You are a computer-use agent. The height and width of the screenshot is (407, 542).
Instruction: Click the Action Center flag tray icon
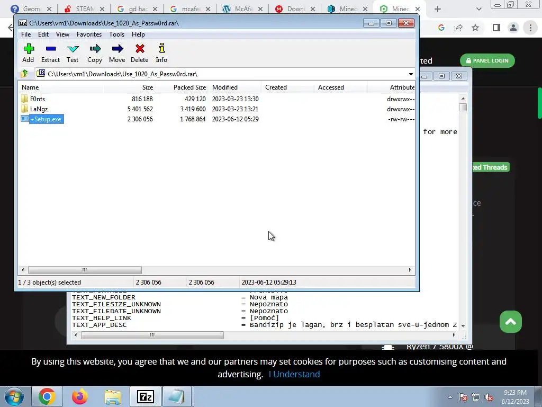point(463,397)
